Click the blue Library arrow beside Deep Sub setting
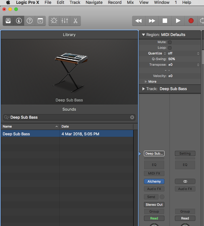Viewport: 204px width, 226px height. [140, 154]
